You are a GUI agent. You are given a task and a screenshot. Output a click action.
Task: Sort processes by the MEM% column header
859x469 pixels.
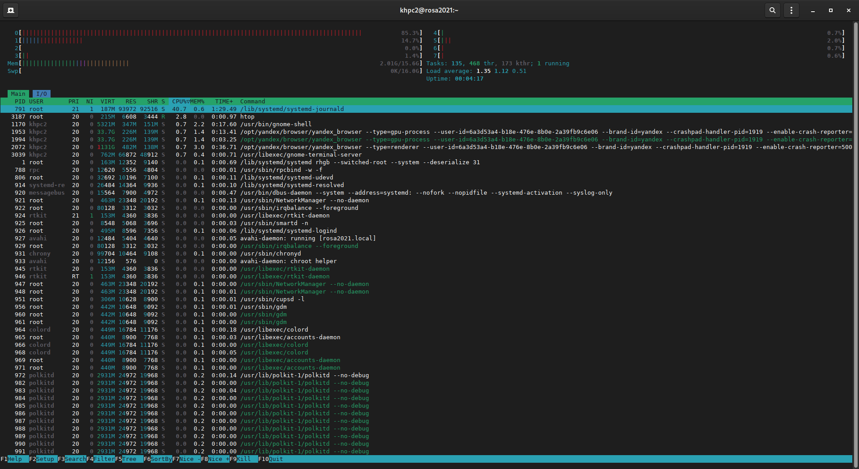[x=197, y=102]
